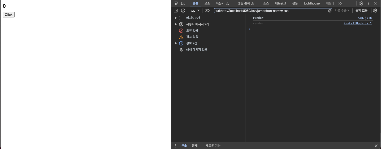Open the Lighthouse tab

point(312,3)
